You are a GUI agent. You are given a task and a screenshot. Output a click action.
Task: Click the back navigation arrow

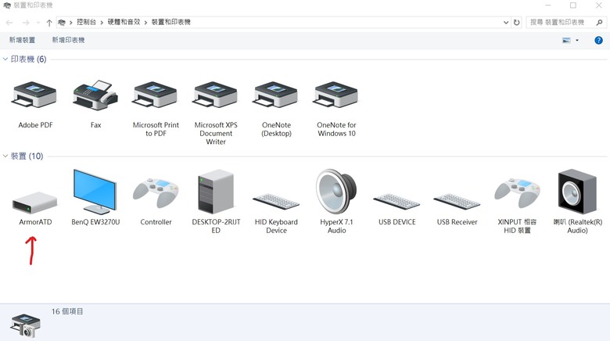9,23
